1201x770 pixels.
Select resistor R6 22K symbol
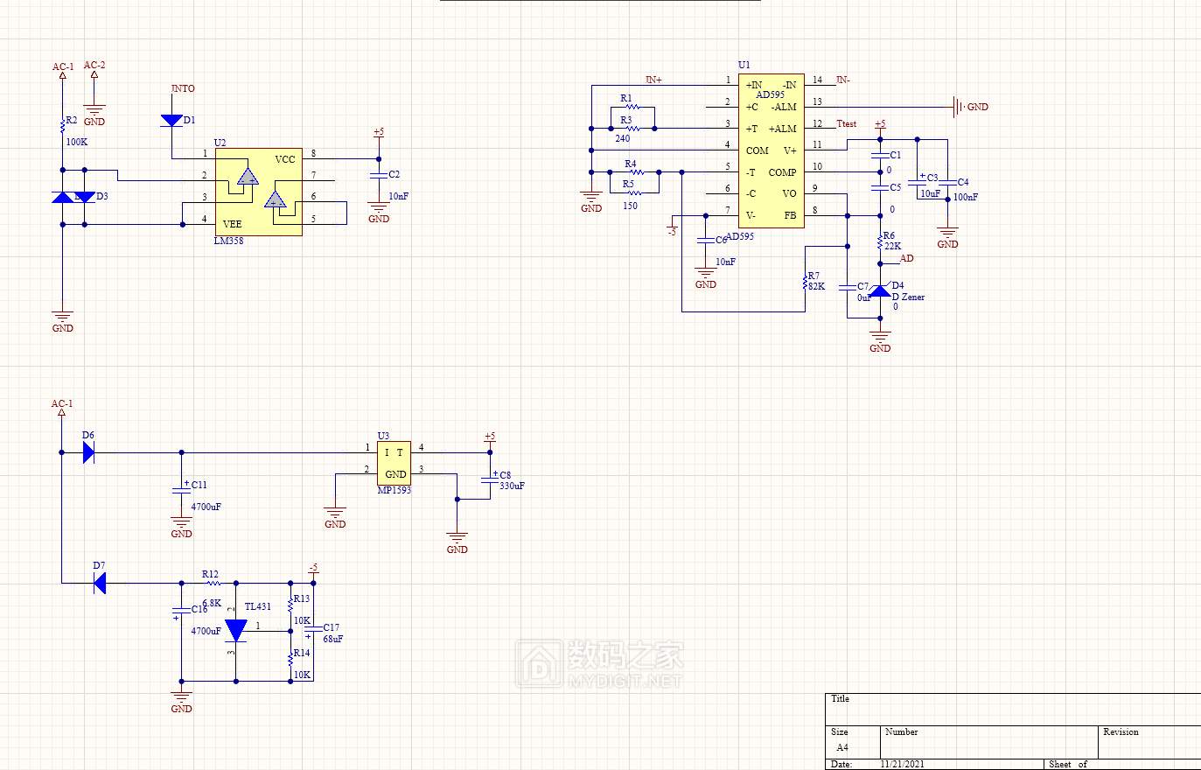click(880, 241)
